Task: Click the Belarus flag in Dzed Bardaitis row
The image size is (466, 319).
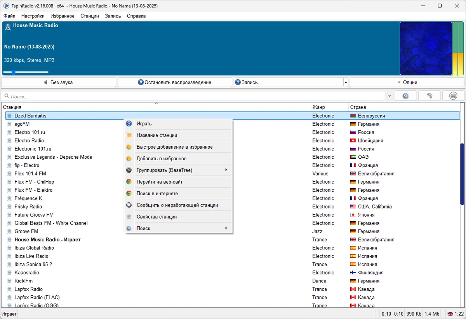Action: point(353,116)
